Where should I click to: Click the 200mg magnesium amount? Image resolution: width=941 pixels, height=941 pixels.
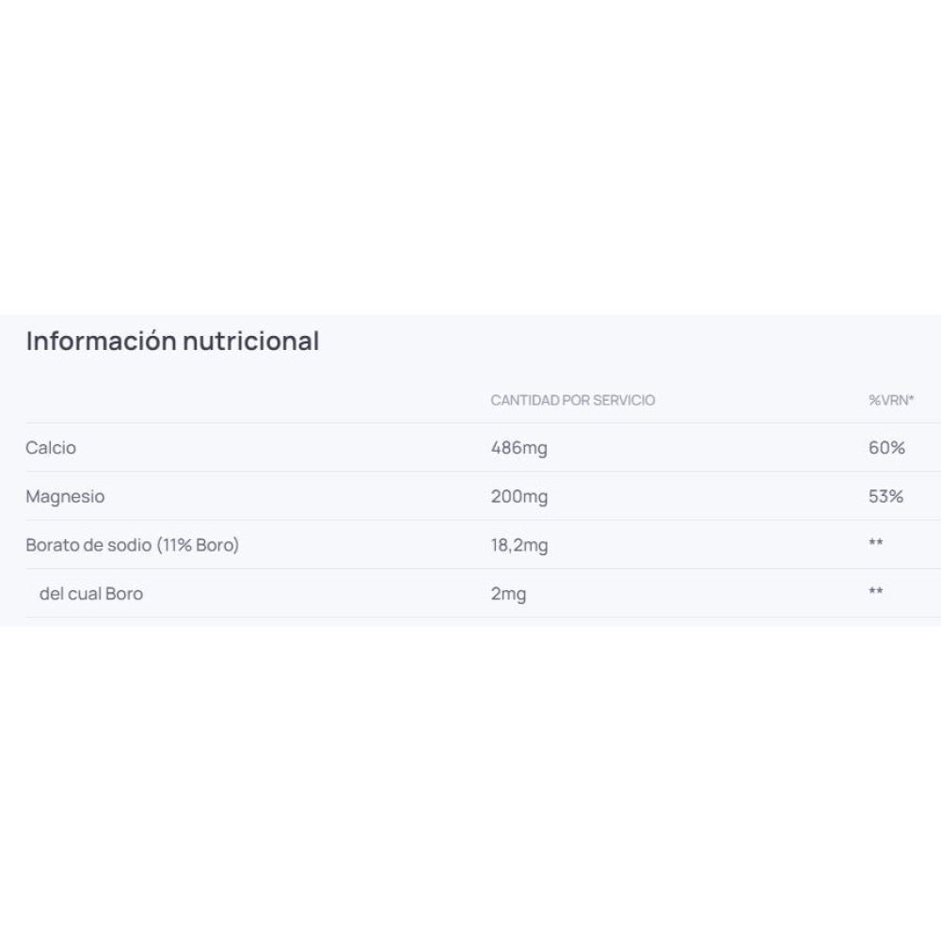[518, 497]
